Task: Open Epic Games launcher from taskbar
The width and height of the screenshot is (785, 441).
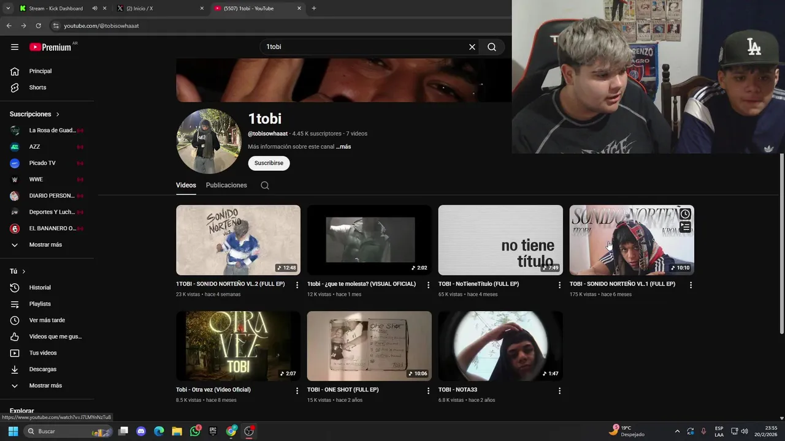Action: (x=213, y=431)
